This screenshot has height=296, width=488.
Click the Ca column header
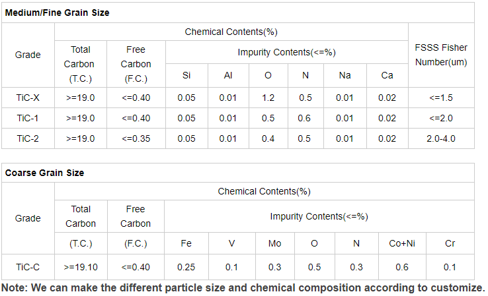[x=387, y=75]
